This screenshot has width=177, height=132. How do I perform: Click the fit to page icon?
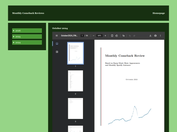click(x=112, y=36)
